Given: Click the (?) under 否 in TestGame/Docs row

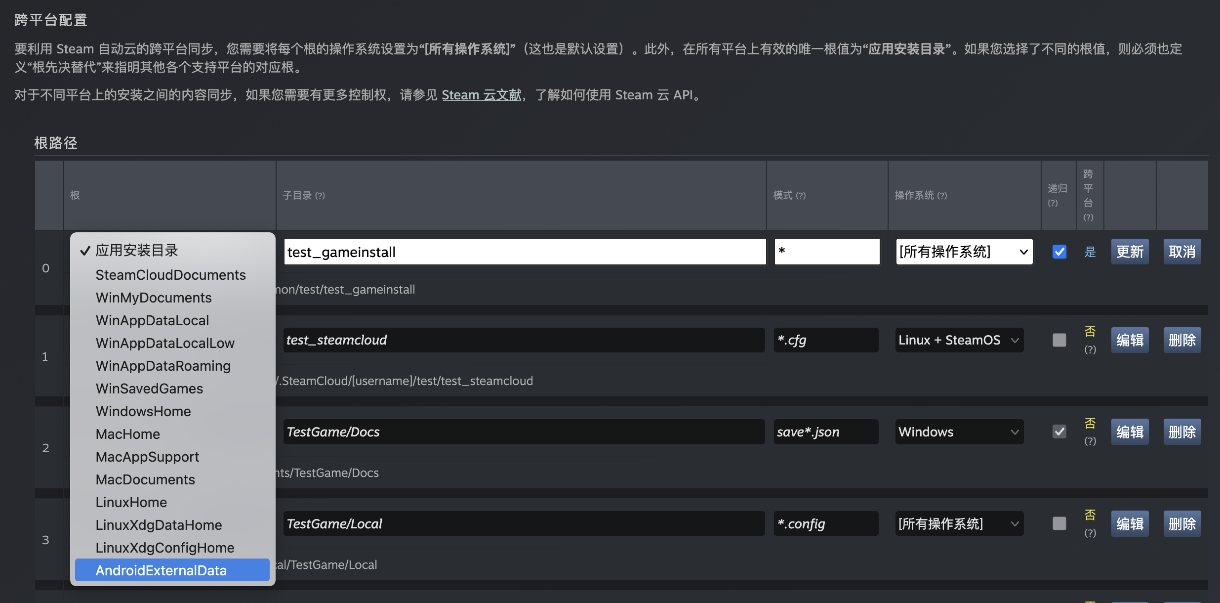Looking at the screenshot, I should pos(1090,441).
